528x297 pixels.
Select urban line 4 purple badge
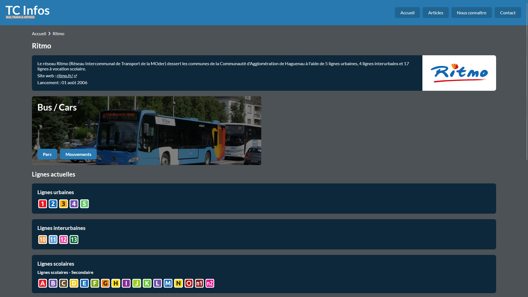click(74, 204)
